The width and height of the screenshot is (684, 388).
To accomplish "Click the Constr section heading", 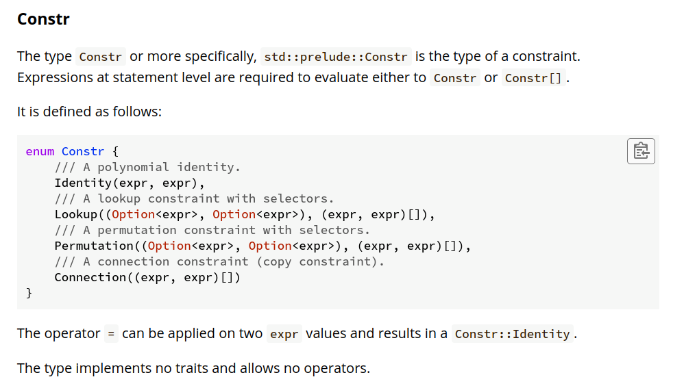I will [43, 19].
